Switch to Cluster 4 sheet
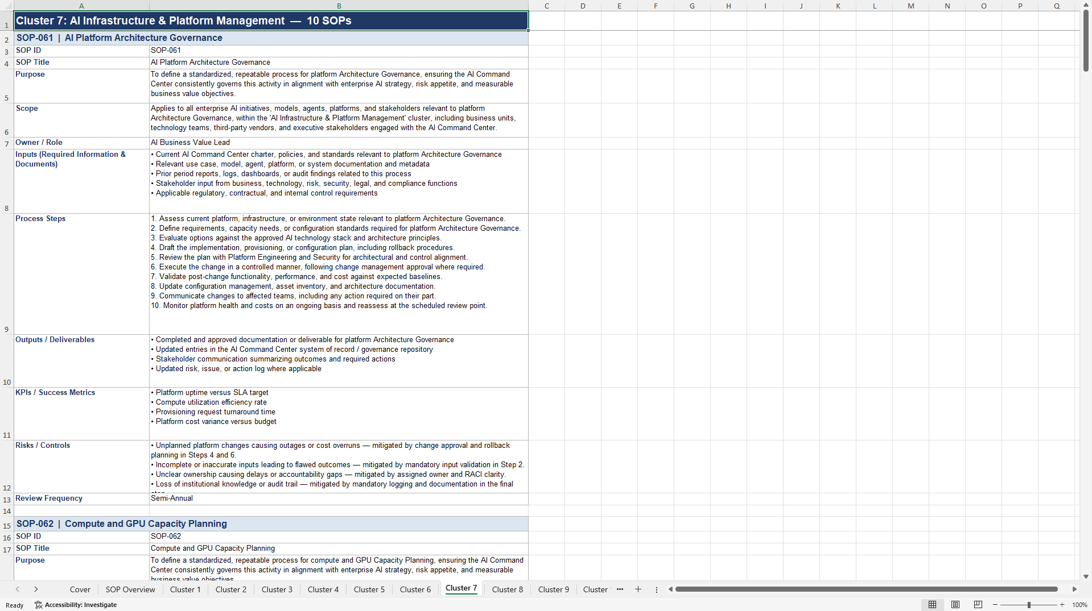Screen dimensions: 1092x611 tap(323, 589)
